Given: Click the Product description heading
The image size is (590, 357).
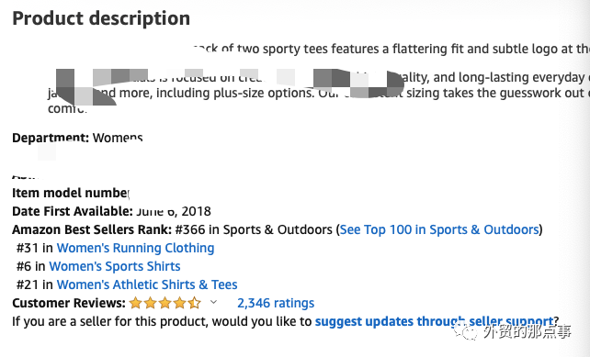Looking at the screenshot, I should 101,18.
